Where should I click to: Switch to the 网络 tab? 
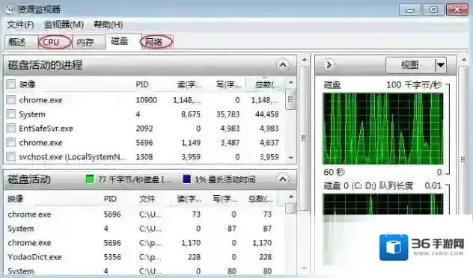pos(156,42)
